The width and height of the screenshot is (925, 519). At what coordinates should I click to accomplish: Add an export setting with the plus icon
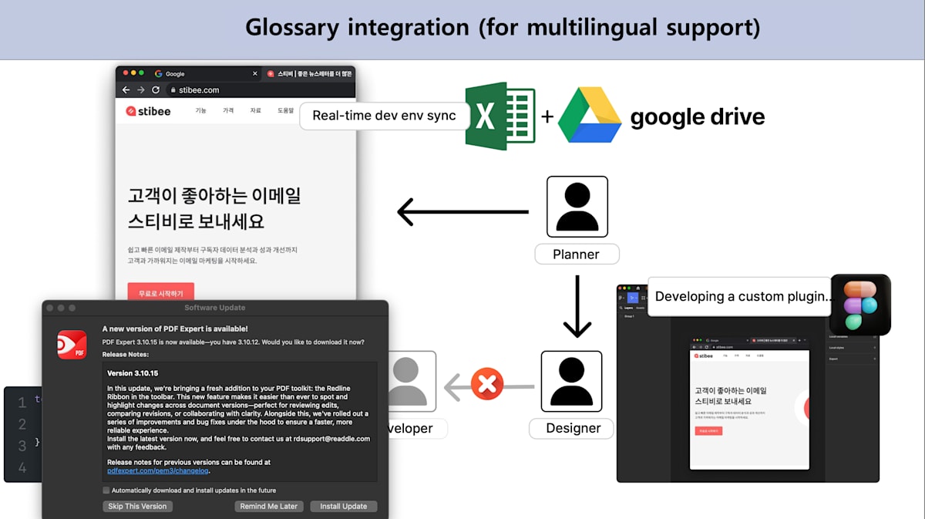874,359
